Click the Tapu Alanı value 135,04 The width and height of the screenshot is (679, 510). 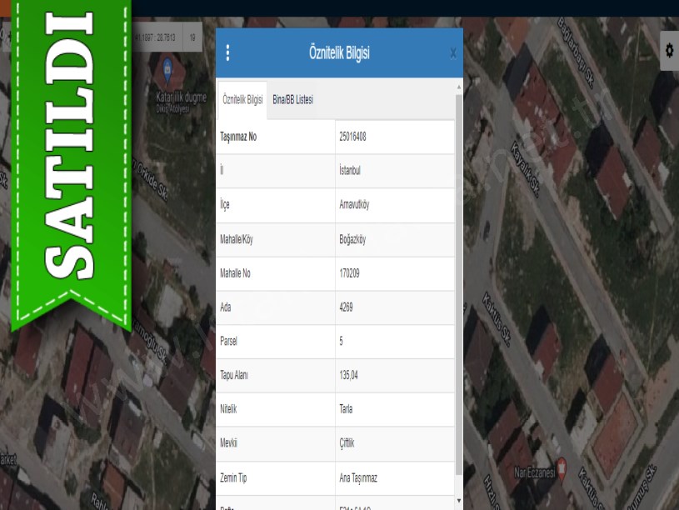click(348, 376)
